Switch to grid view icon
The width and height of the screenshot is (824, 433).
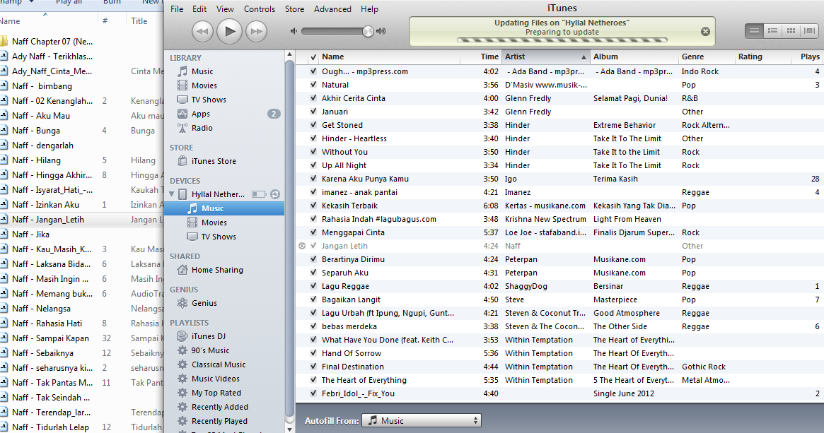(x=791, y=31)
